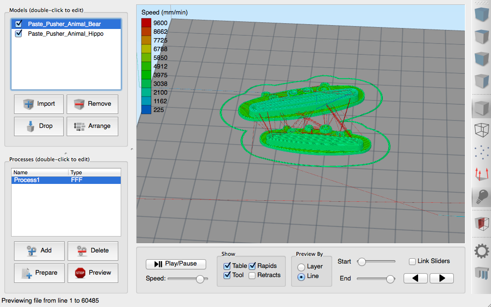Click the Import model button
The width and height of the screenshot is (491, 307).
click(39, 104)
